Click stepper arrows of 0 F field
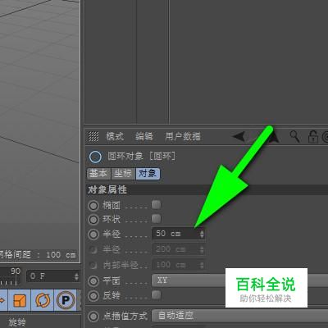Image resolution: width=328 pixels, height=328 pixels. click(x=76, y=276)
